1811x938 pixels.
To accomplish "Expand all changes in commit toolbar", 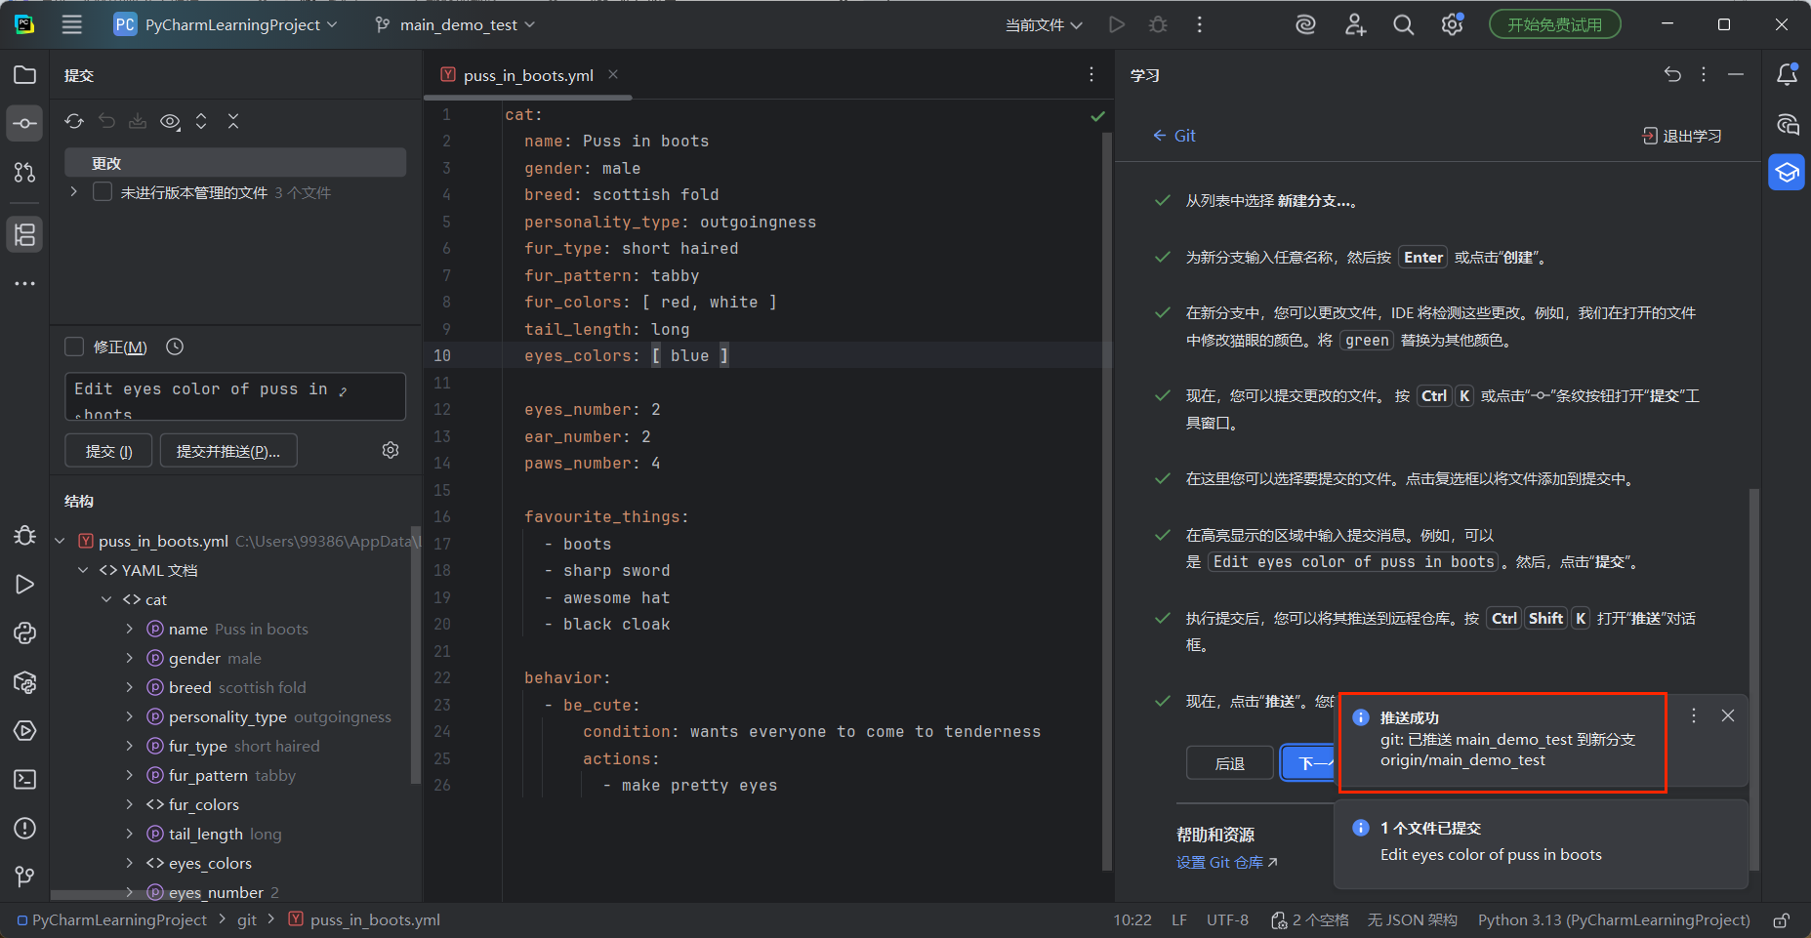I will [201, 121].
